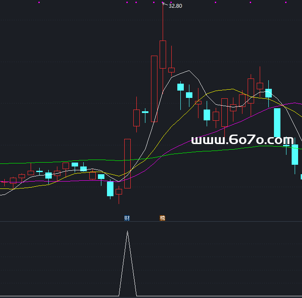This screenshot has width=302, height=298.
Task: Select the candle with the 32.80 high wick
Action: click(163, 54)
